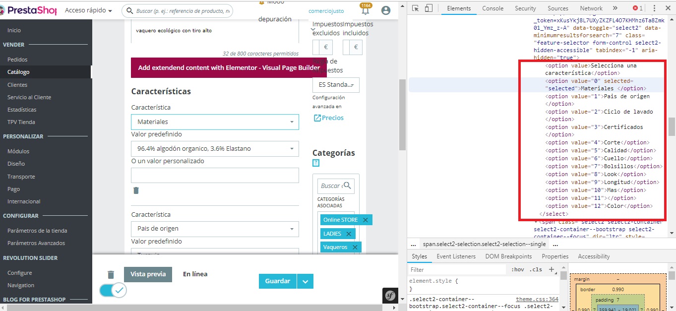Toggle the :hov element state button
This screenshot has height=311, width=676.
(517, 270)
